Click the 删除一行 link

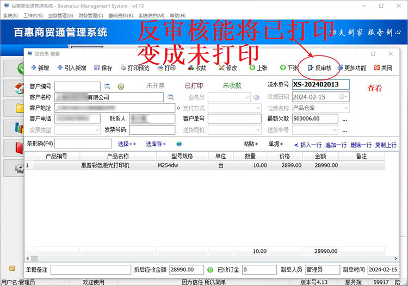361,145
